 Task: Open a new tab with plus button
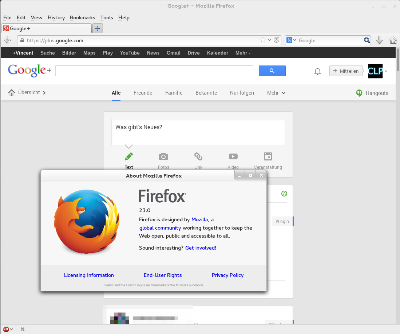(x=98, y=28)
